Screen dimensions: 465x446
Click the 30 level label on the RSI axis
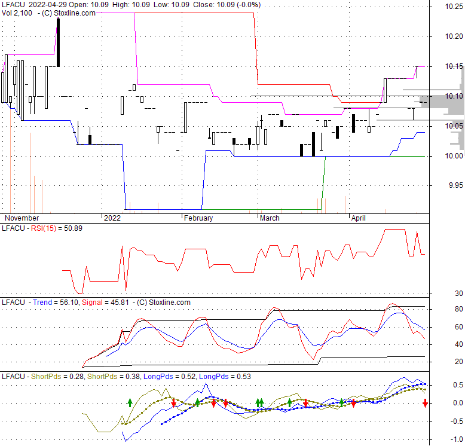tap(459, 294)
